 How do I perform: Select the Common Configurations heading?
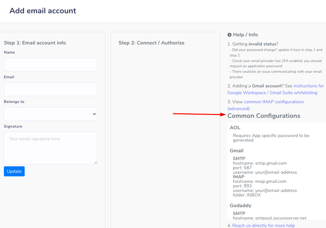click(264, 116)
